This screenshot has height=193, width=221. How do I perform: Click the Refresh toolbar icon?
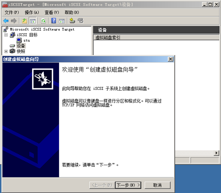(43, 21)
